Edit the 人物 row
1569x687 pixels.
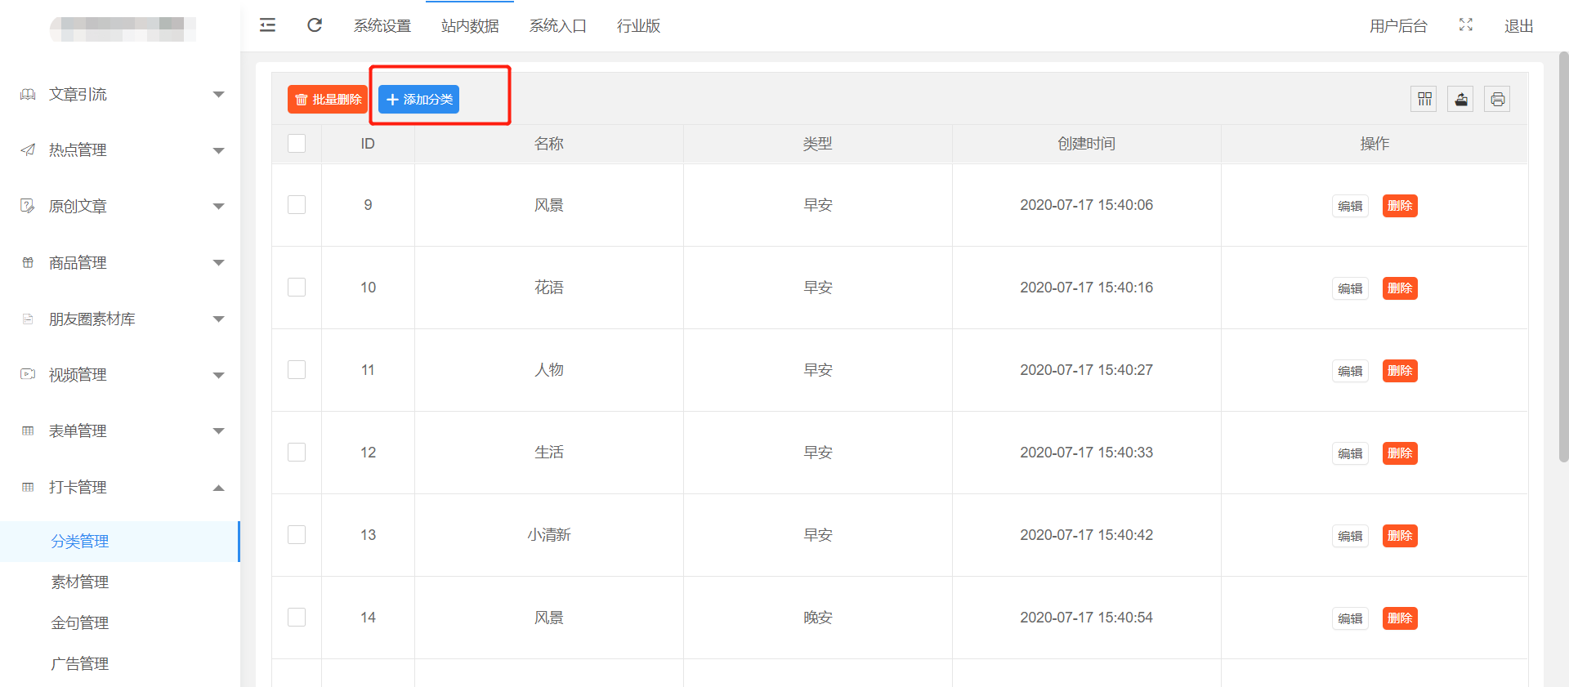[x=1350, y=371]
